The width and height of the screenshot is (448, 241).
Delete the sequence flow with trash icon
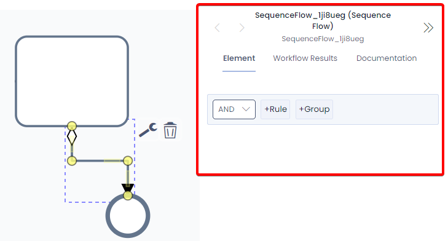170,130
